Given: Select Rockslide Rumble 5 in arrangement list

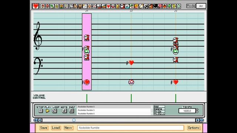Looking at the screenshot, I should pos(114,110).
